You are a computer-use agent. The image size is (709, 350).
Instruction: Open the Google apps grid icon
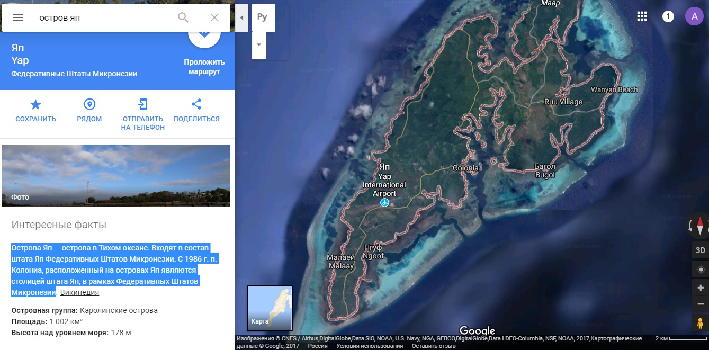642,16
